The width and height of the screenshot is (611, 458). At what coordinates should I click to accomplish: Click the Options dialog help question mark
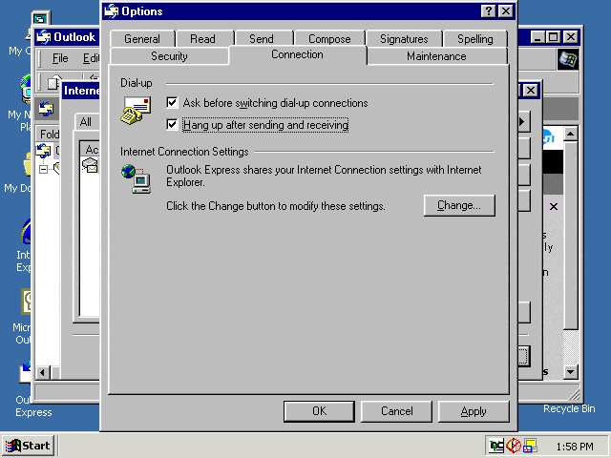(x=488, y=11)
